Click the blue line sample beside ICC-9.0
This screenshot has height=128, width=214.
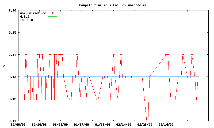click(x=53, y=20)
